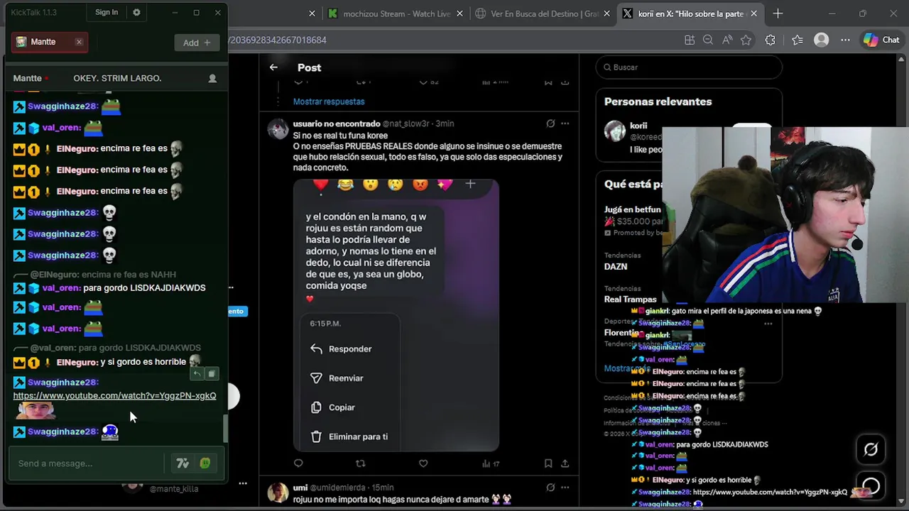The image size is (909, 511).
Task: Add page to favorites star
Action: pyautogui.click(x=746, y=40)
